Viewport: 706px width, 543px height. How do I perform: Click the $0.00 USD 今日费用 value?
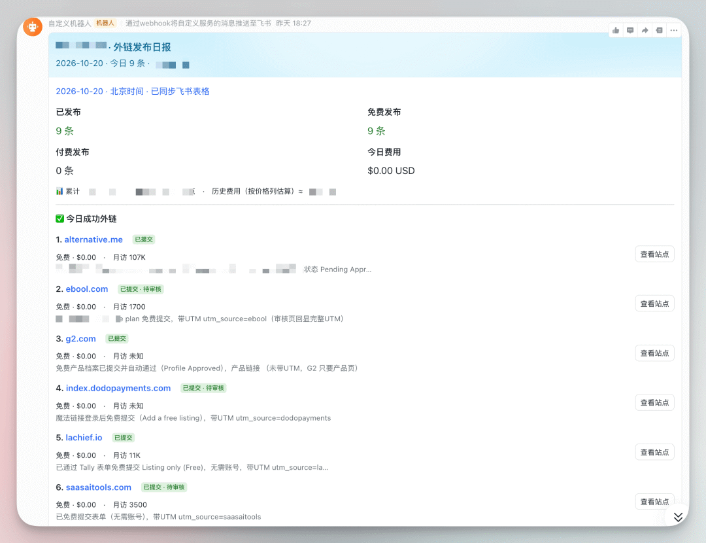[x=391, y=171]
